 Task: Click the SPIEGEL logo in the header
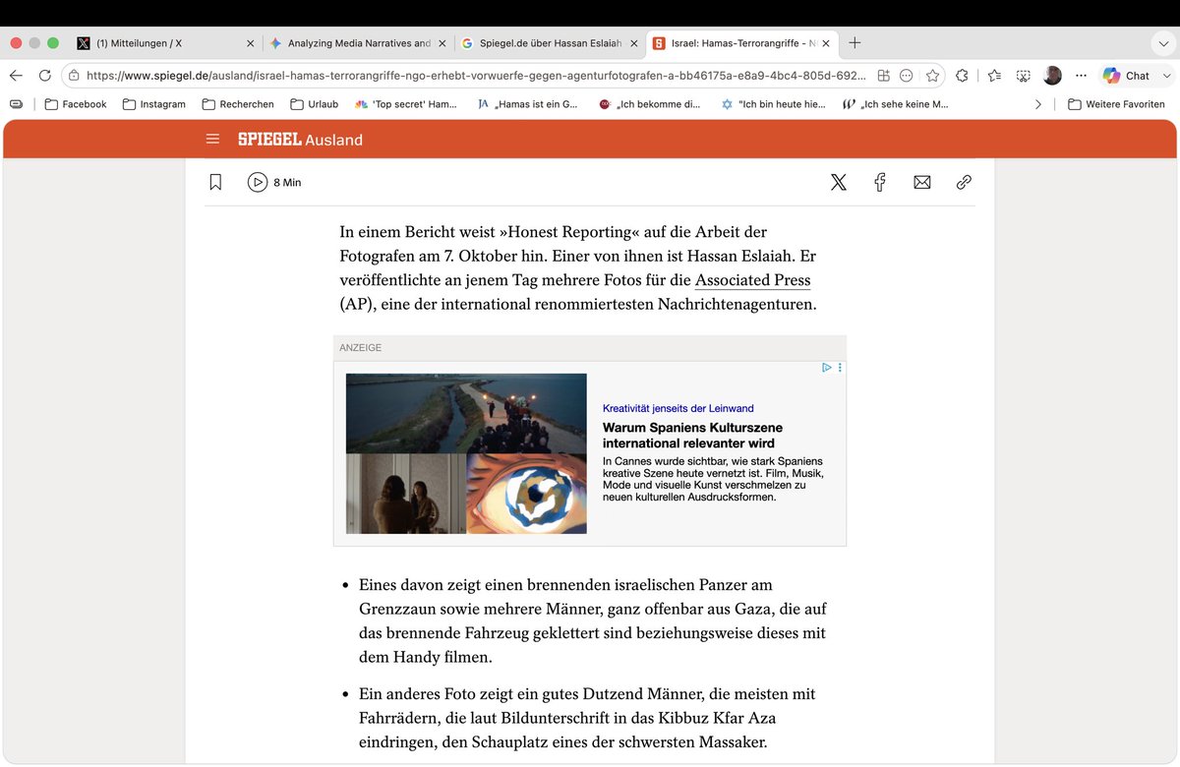[x=269, y=140]
